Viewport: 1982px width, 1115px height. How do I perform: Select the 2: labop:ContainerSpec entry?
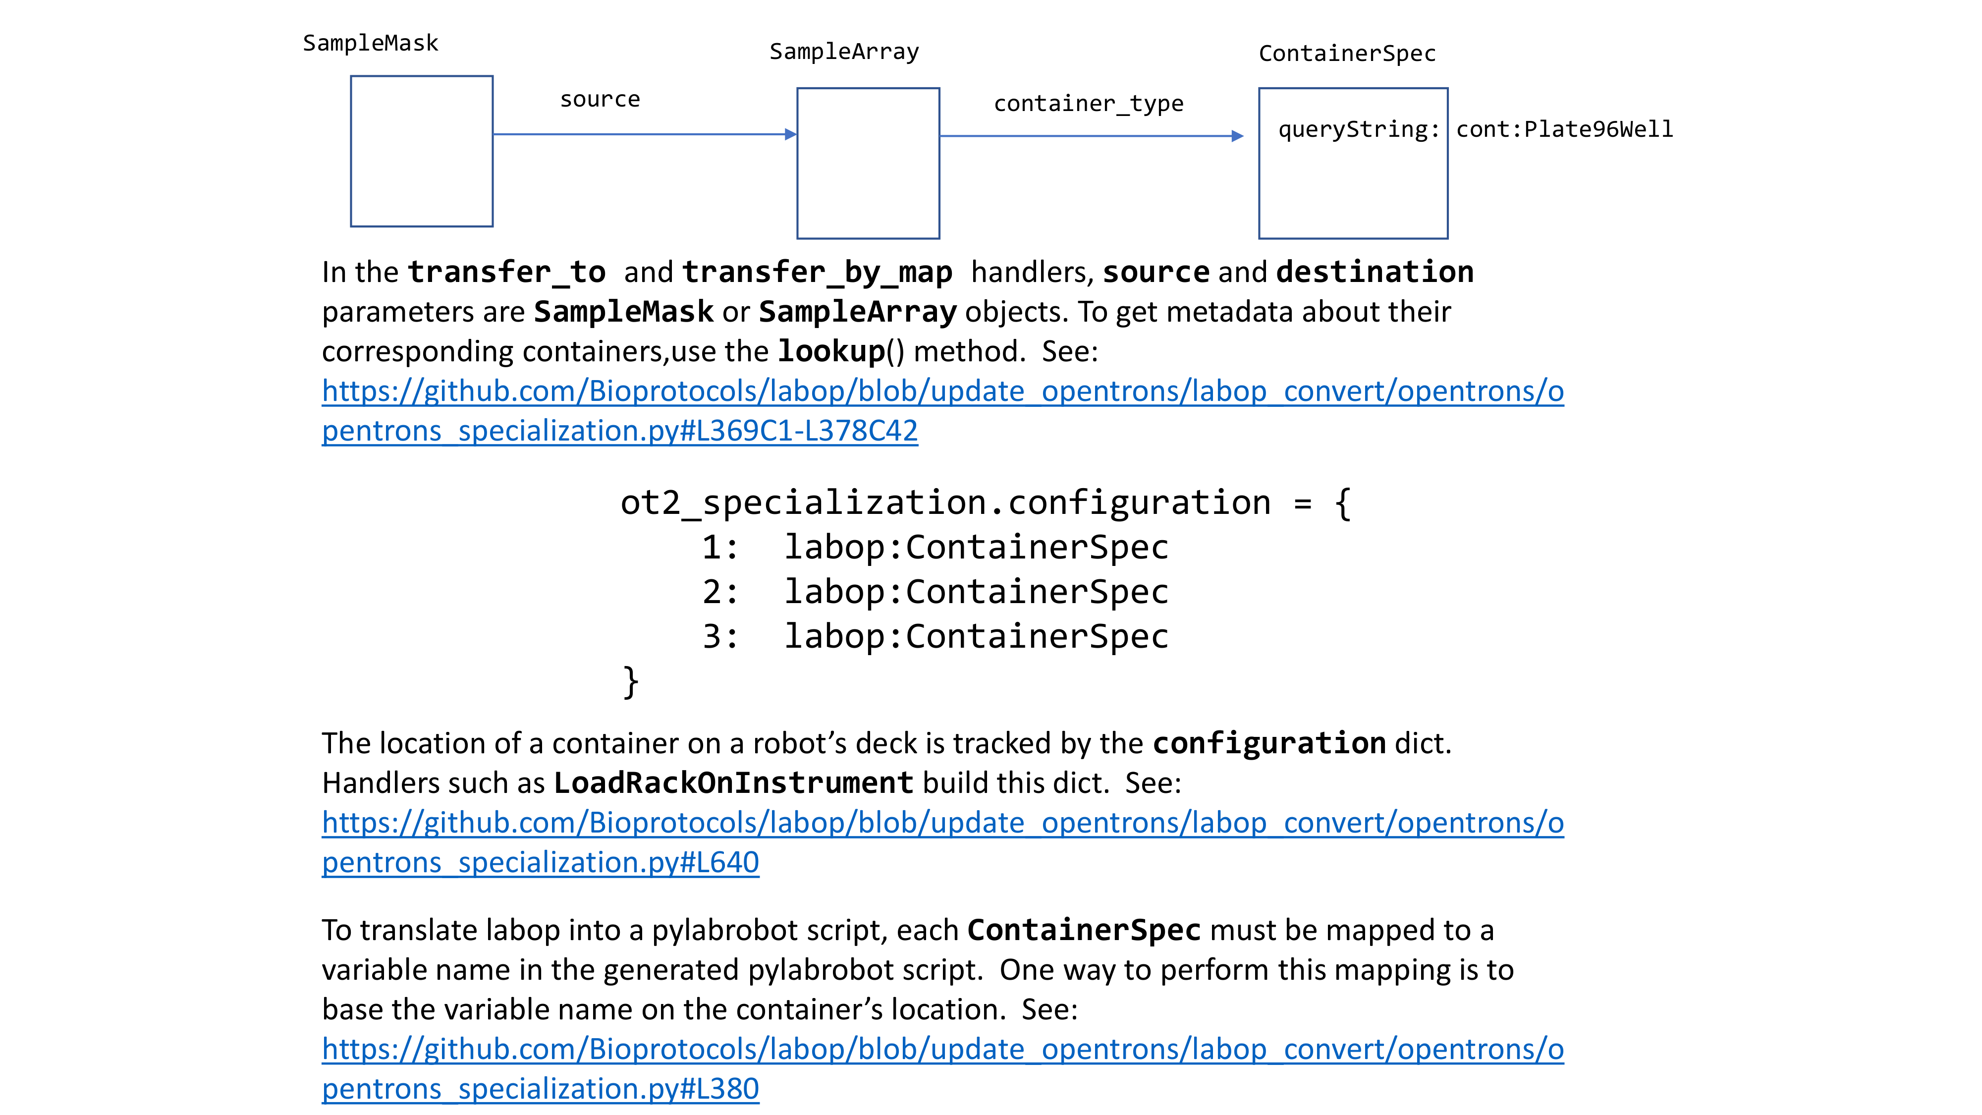pos(936,592)
